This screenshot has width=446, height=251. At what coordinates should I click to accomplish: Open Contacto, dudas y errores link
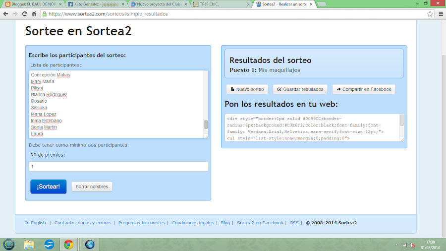click(x=83, y=223)
